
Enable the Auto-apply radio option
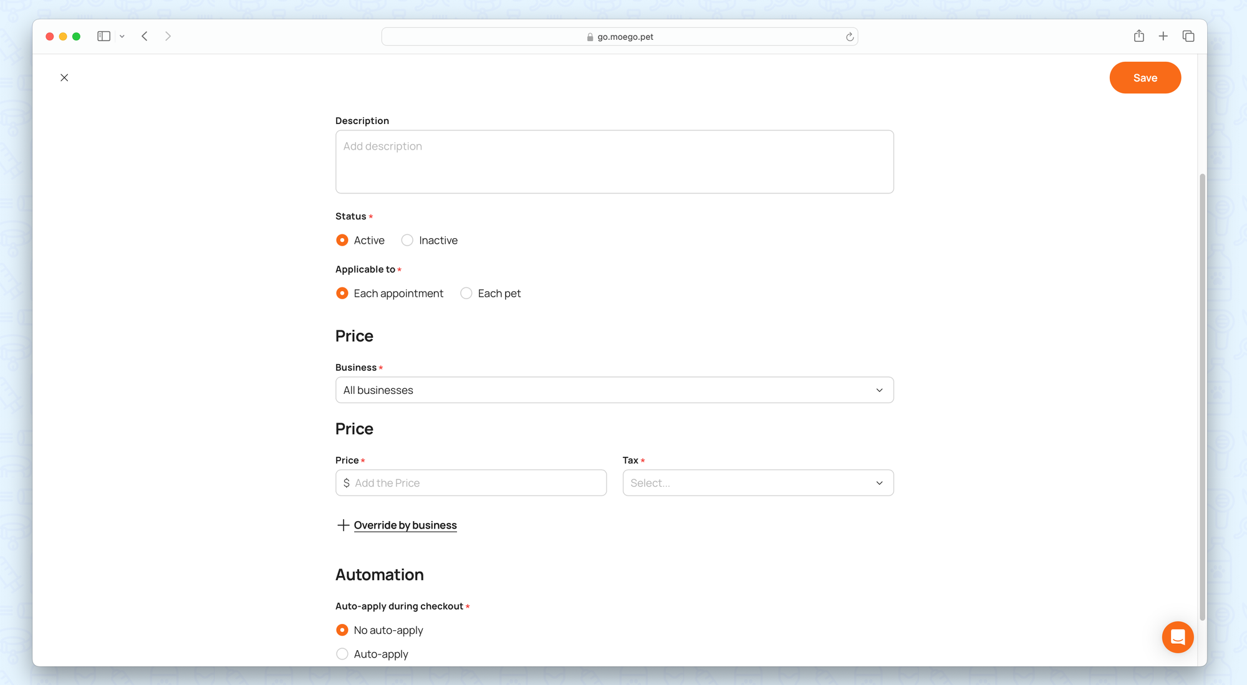tap(342, 654)
